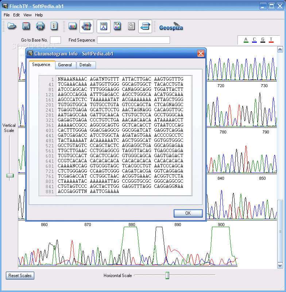This screenshot has width=286, height=292.
Task: Select the Sequence tab
Action: [41, 65]
